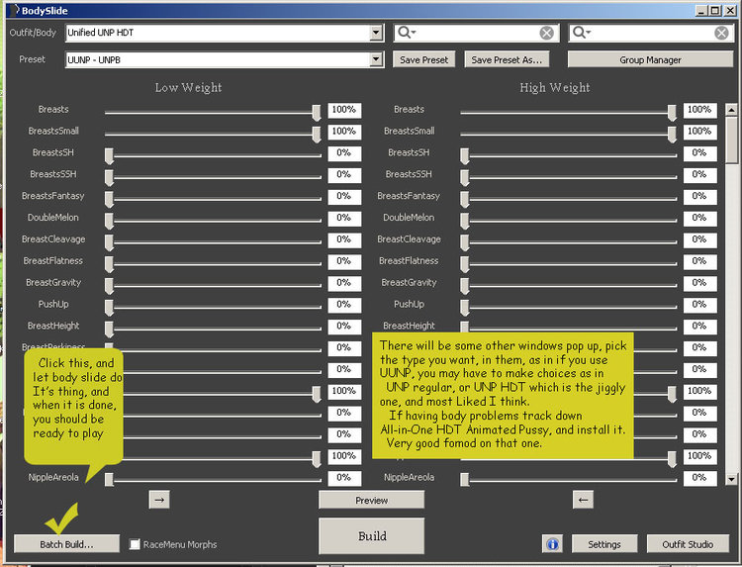This screenshot has width=742, height=567.
Task: Click the High Weight BreastsSSH slider handle
Action: 465,177
